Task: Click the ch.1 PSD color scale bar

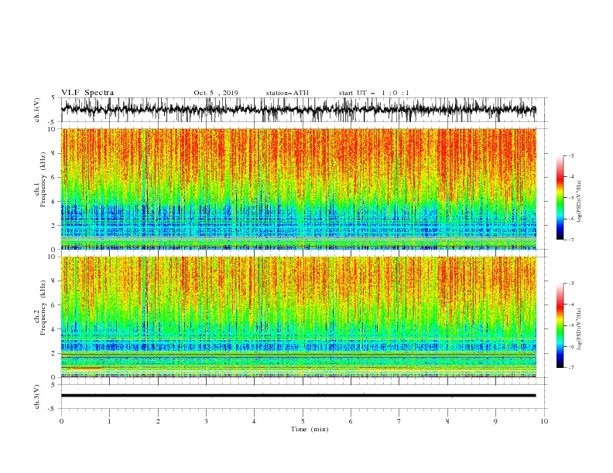Action: (x=560, y=198)
